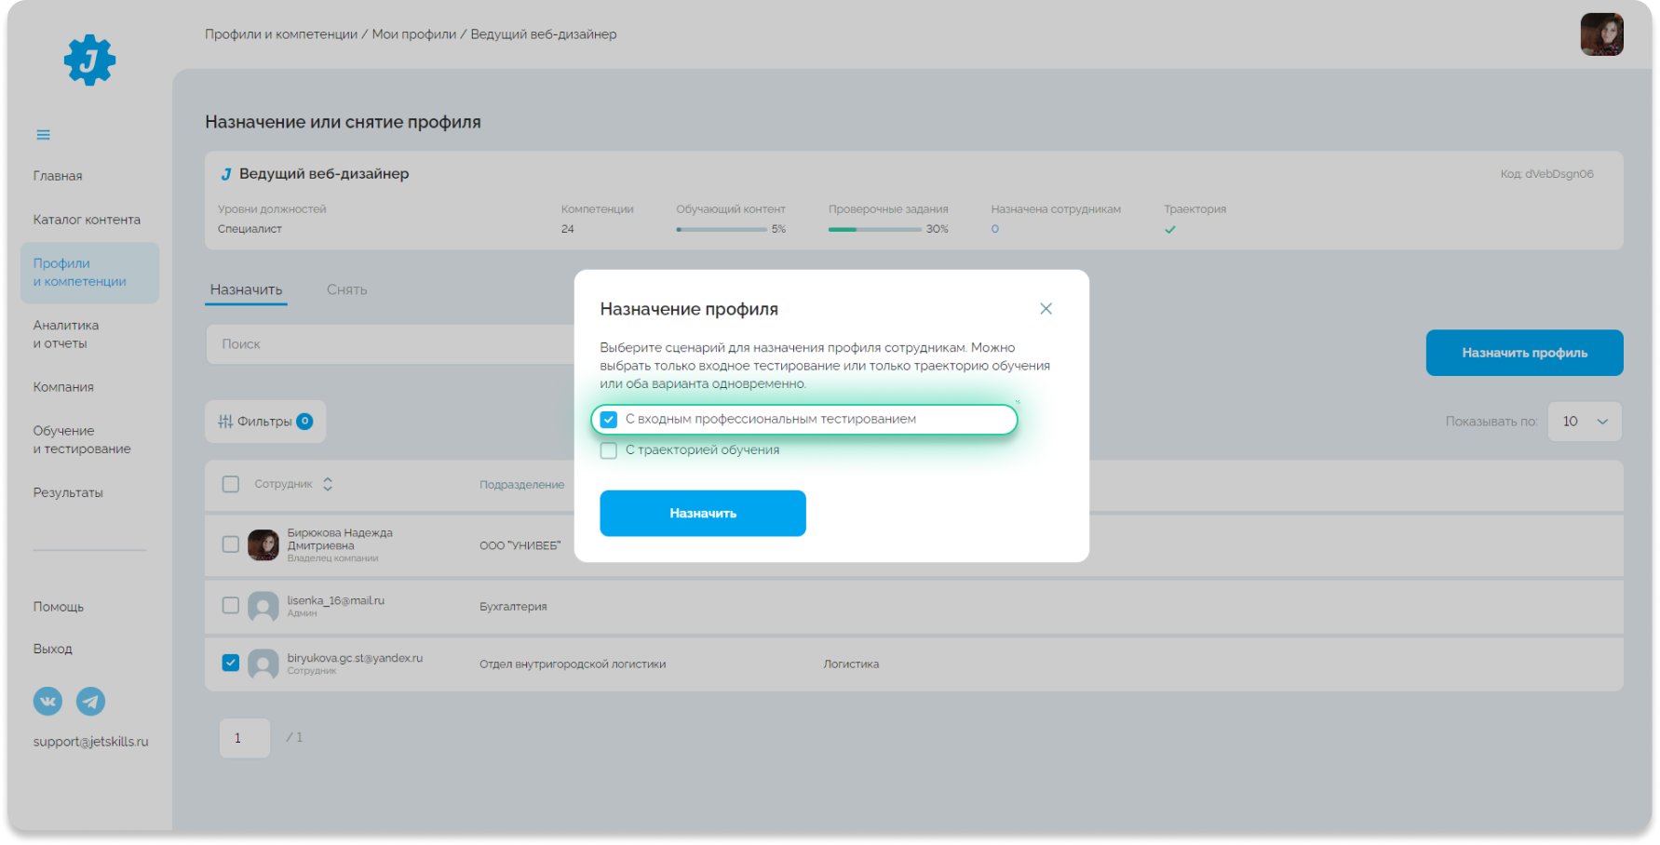Screen dimensions: 1660x845
Task: Click the trajectory green checkmark icon
Action: [1170, 230]
